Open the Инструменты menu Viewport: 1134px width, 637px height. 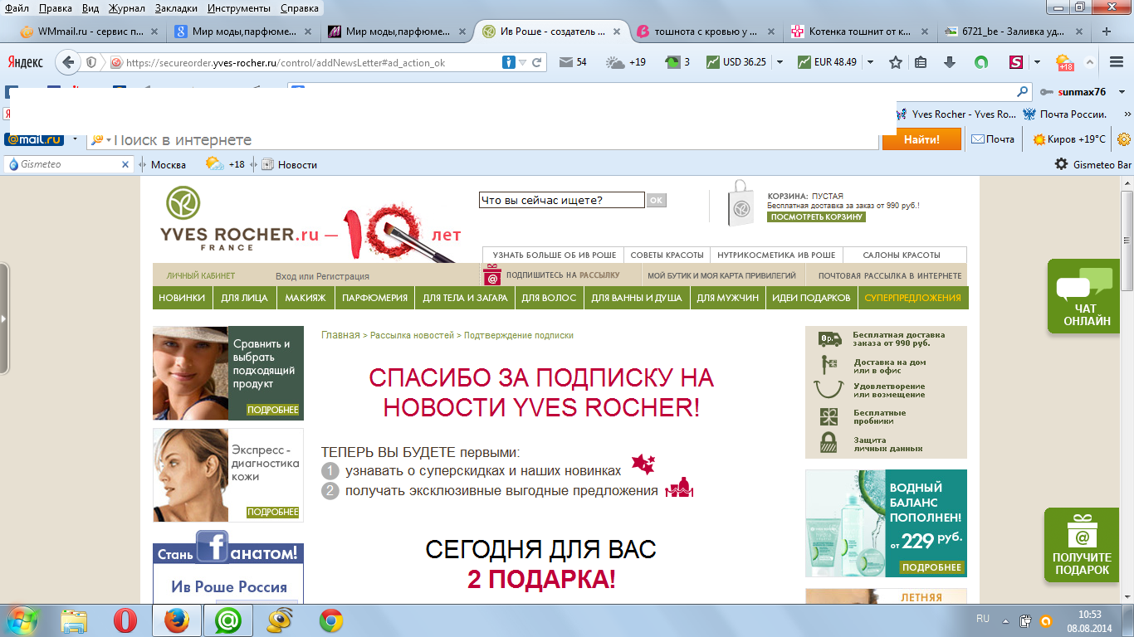(238, 7)
